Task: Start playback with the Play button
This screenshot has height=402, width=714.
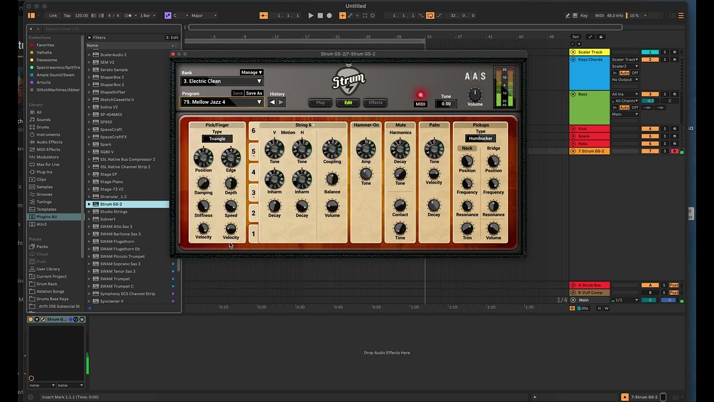Action: (x=311, y=16)
